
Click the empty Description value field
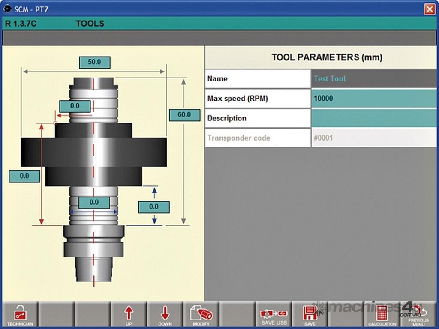pos(373,118)
